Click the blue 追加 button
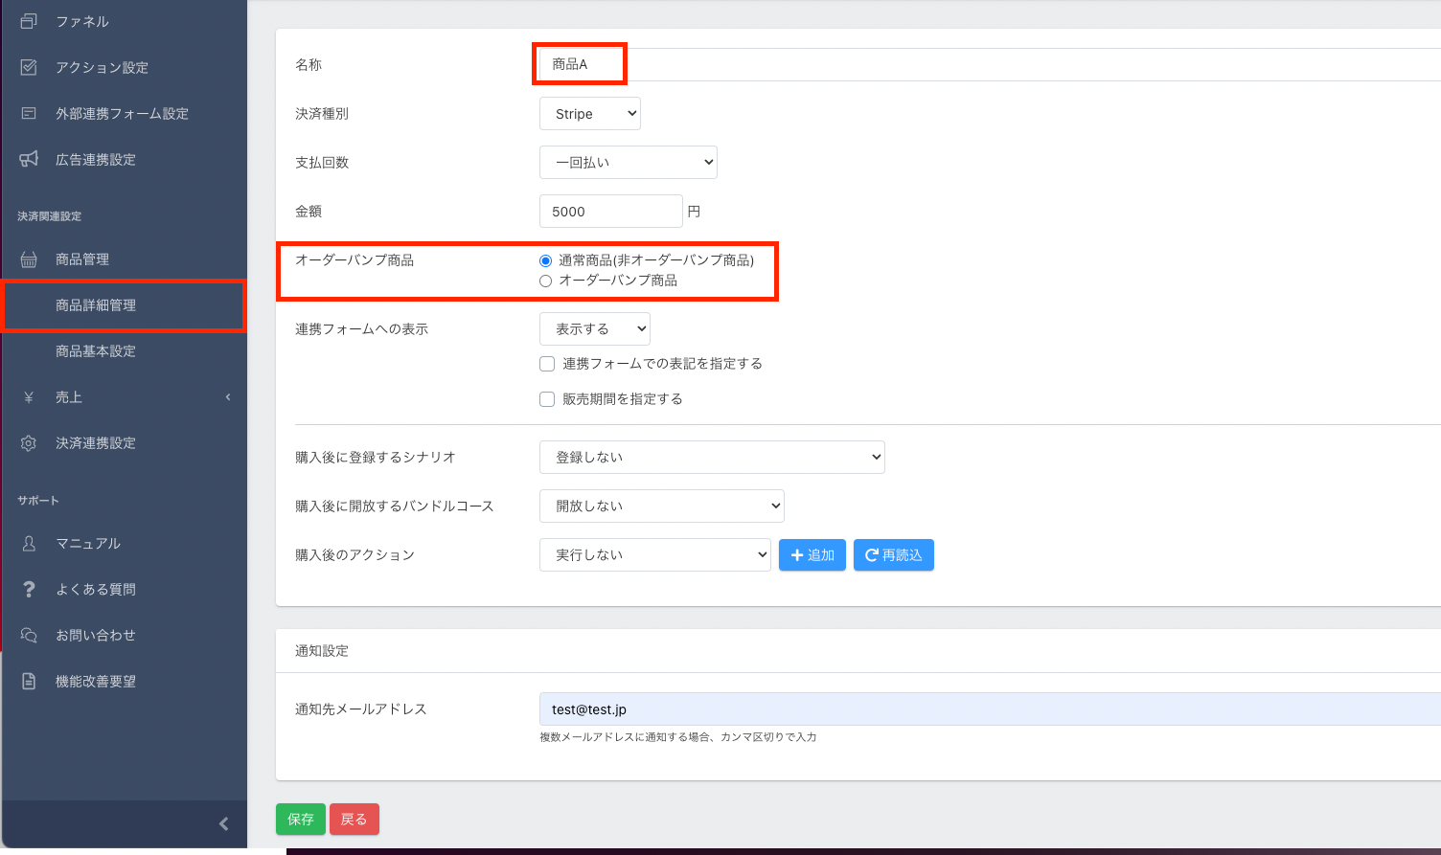This screenshot has height=855, width=1441. (812, 555)
